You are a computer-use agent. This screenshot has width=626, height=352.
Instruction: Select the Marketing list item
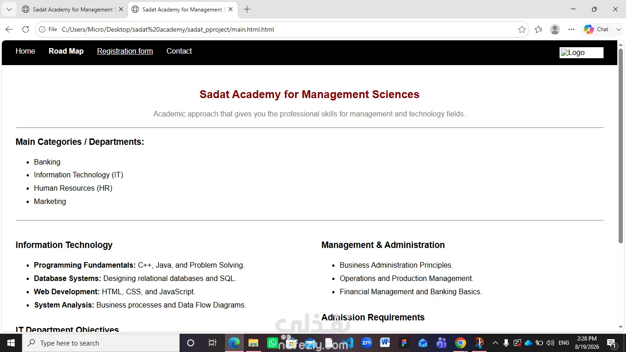point(50,201)
